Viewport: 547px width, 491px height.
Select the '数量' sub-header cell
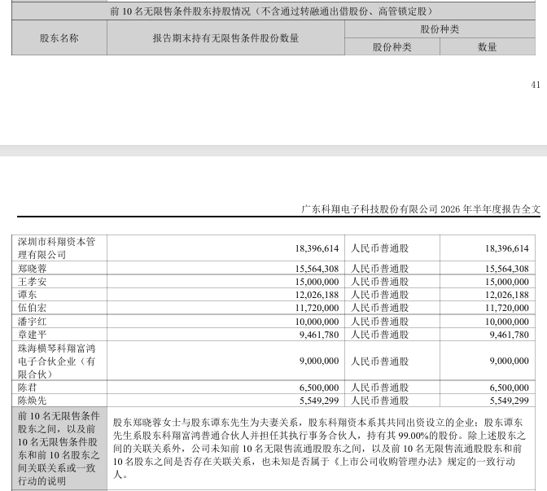point(488,46)
